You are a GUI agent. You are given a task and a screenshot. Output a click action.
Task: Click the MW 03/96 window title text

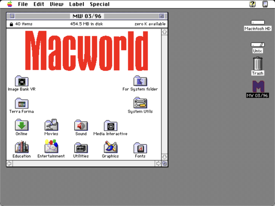pyautogui.click(x=87, y=16)
